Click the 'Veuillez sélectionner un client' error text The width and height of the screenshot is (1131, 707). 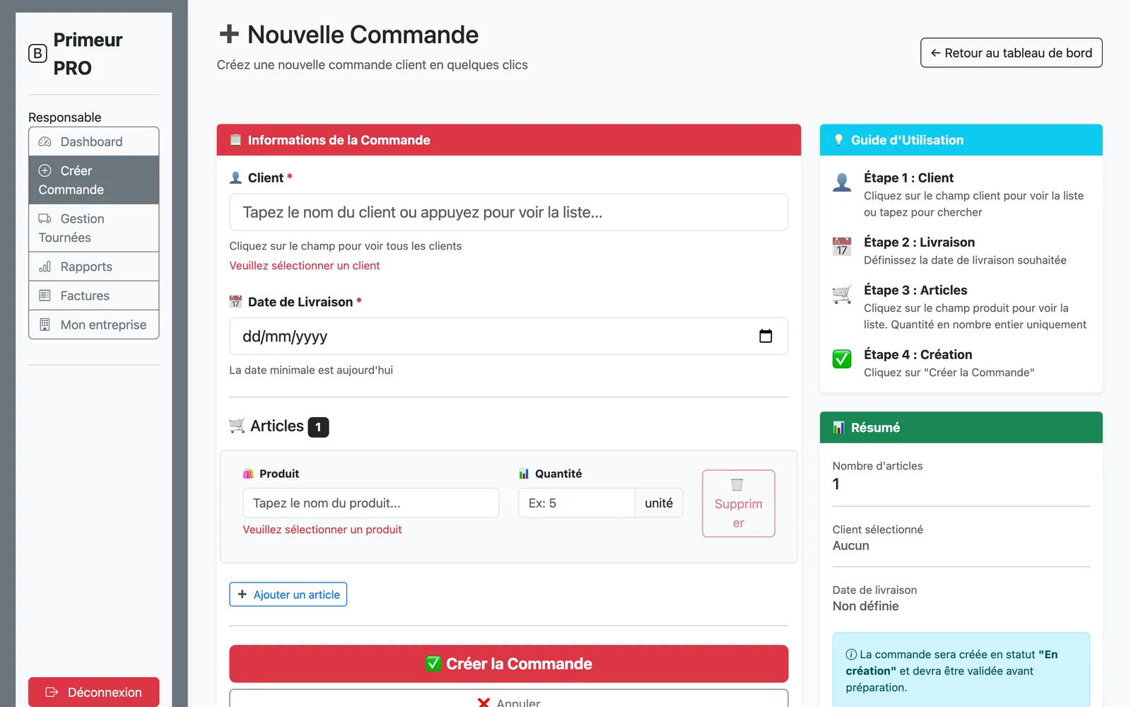click(x=305, y=266)
